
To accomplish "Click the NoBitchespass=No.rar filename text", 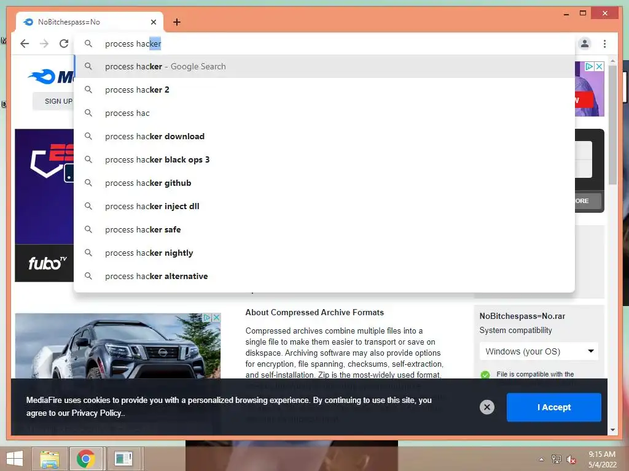I will (x=522, y=316).
